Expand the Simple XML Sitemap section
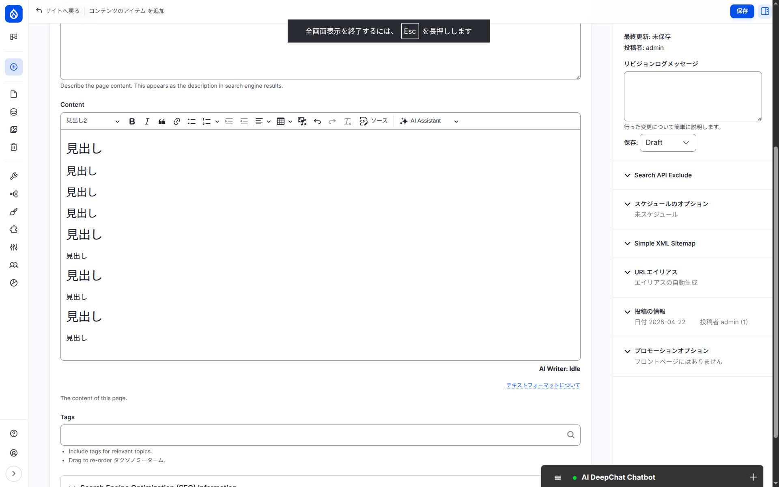Image resolution: width=779 pixels, height=487 pixels. click(x=665, y=243)
